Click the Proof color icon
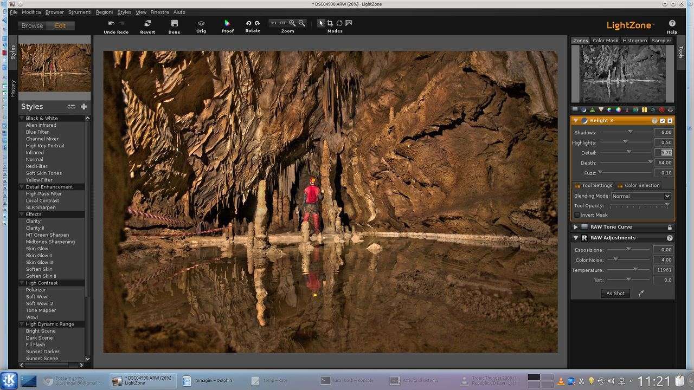Screen dimensions: 694x390 (227, 23)
